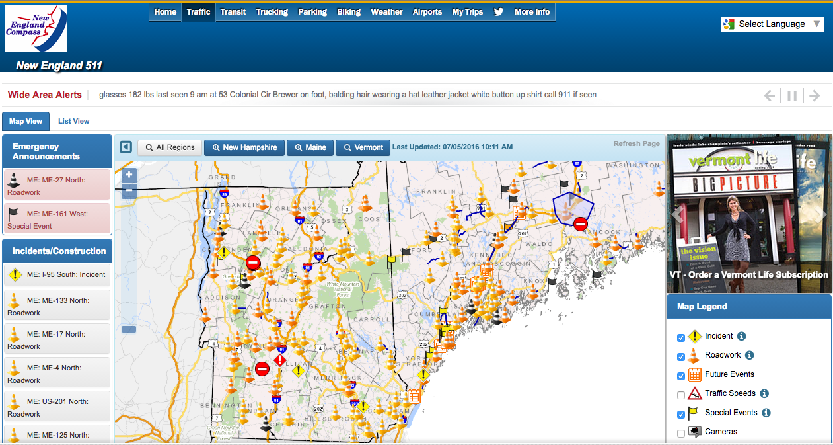833x445 pixels.
Task: Click the map zoom slider handle
Action: pos(129,329)
